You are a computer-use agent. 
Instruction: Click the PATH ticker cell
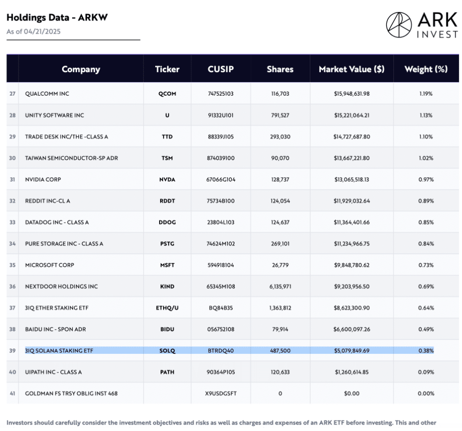[167, 372]
